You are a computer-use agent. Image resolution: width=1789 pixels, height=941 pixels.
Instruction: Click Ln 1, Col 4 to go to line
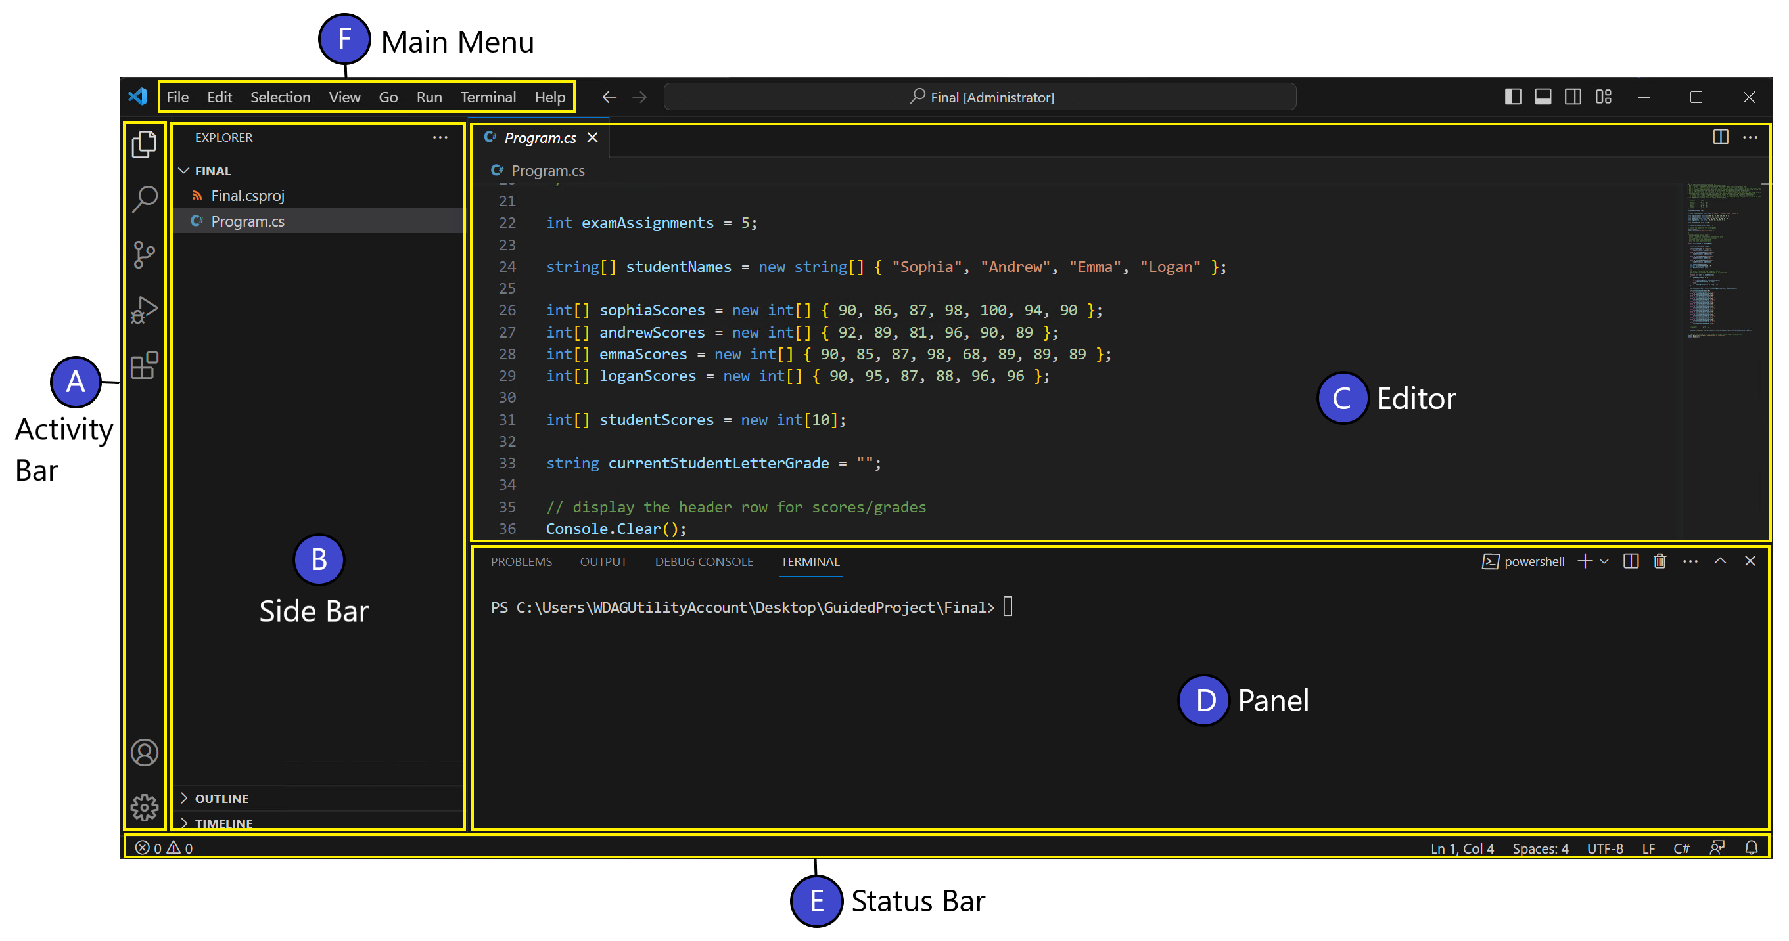tap(1461, 848)
